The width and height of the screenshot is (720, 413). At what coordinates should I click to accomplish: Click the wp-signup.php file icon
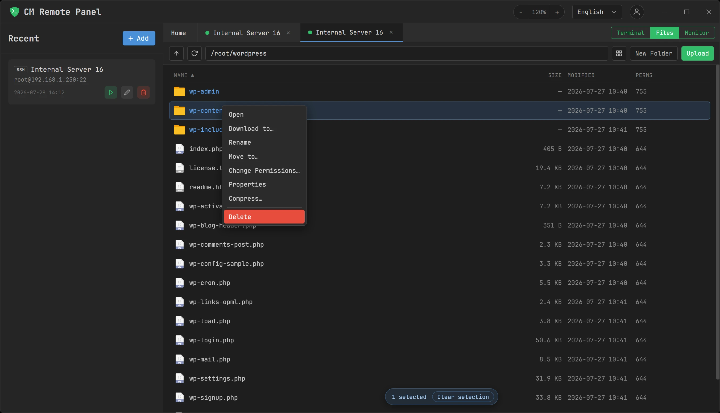click(x=179, y=398)
